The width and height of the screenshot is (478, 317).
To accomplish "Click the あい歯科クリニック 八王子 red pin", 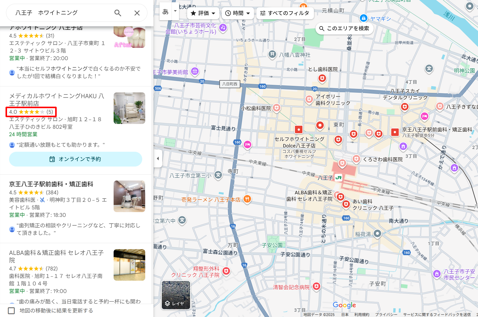I will (x=346, y=204).
